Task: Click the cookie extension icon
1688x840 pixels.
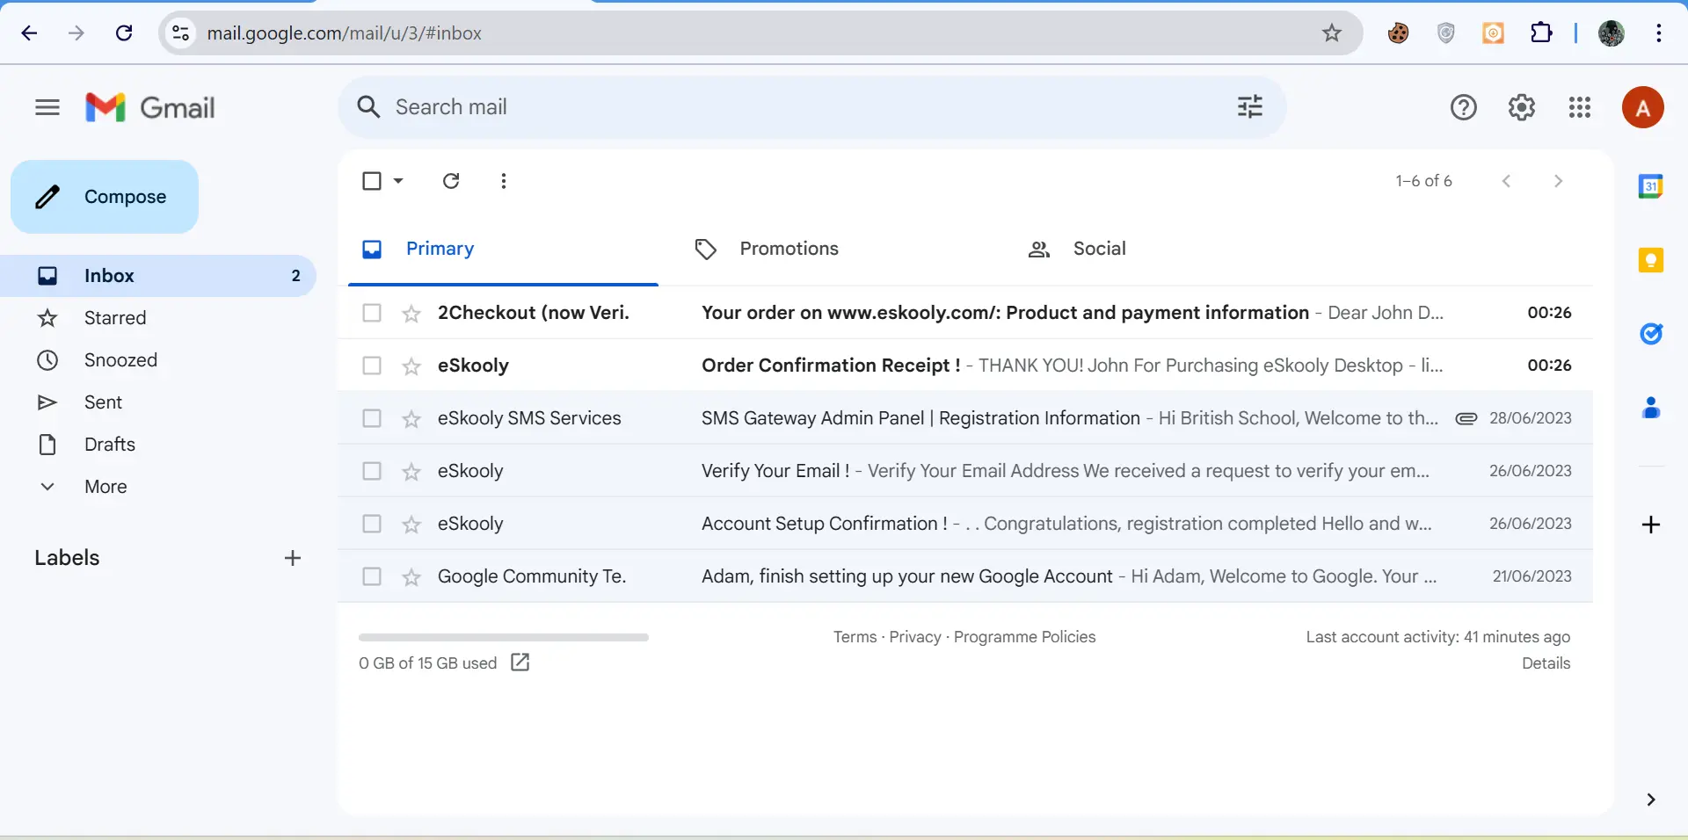Action: pyautogui.click(x=1398, y=33)
